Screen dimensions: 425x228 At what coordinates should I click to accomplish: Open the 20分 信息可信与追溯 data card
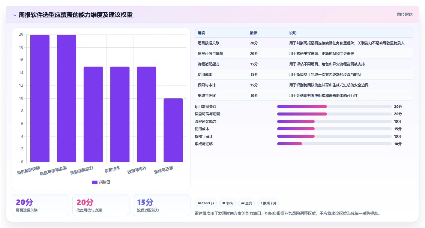click(101, 205)
